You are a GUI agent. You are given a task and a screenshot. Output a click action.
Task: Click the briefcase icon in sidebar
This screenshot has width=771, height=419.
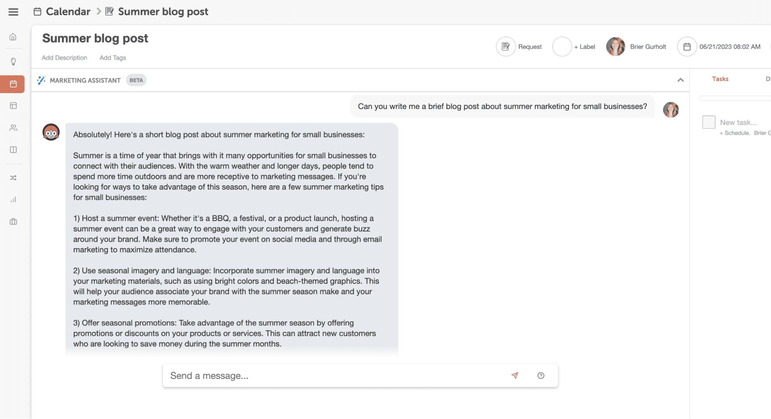tap(13, 221)
